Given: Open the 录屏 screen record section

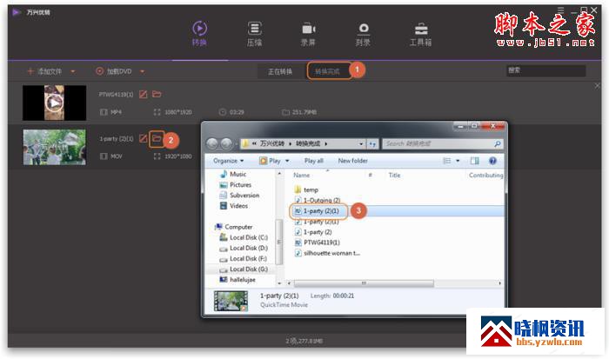Looking at the screenshot, I should [308, 34].
